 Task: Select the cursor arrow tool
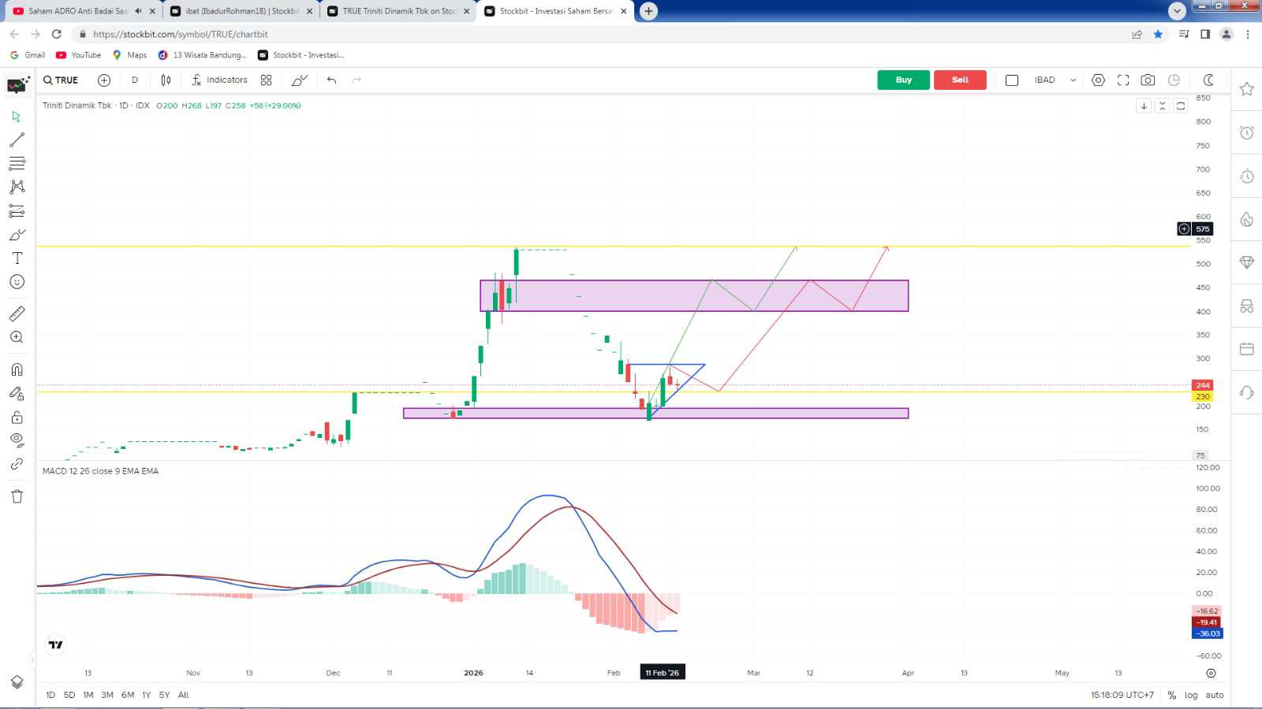(x=17, y=117)
